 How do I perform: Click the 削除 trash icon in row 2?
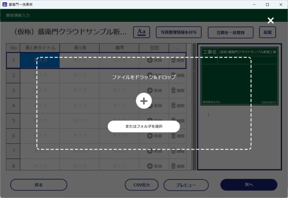173,75
